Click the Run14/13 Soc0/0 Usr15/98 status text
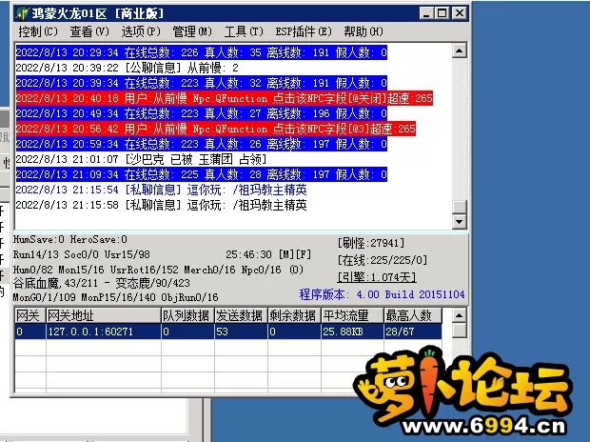590x442 pixels. (82, 254)
